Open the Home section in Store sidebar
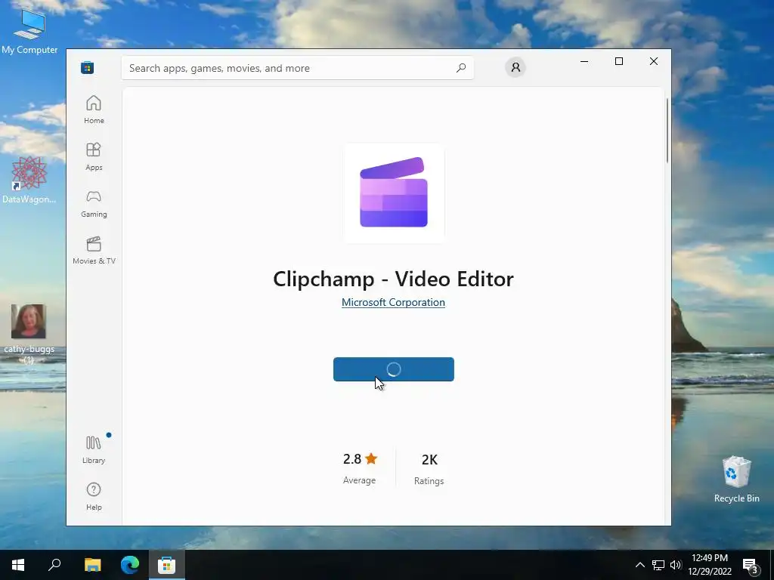The image size is (774, 580). (x=94, y=110)
